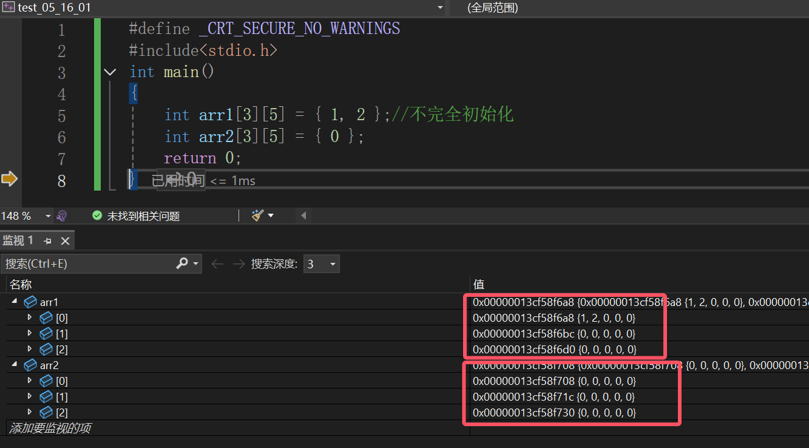Viewport: 809px width, 448px height.
Task: Go to previous search result arrow
Action: point(217,263)
